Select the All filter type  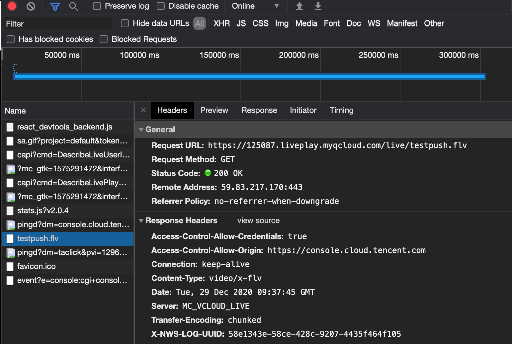pos(200,23)
